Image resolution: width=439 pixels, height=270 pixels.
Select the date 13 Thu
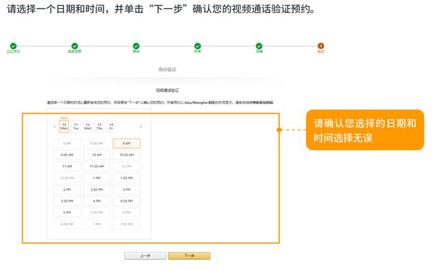[99, 127]
